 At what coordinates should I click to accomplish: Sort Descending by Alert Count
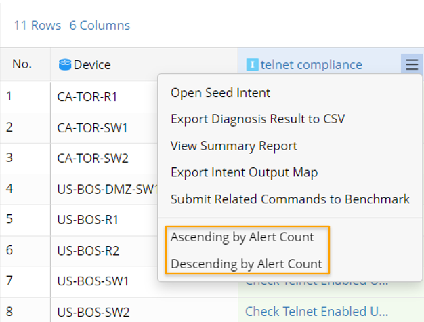coord(246,264)
